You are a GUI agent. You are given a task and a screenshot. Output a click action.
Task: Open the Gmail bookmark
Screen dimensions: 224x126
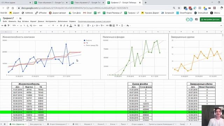coord(87,13)
